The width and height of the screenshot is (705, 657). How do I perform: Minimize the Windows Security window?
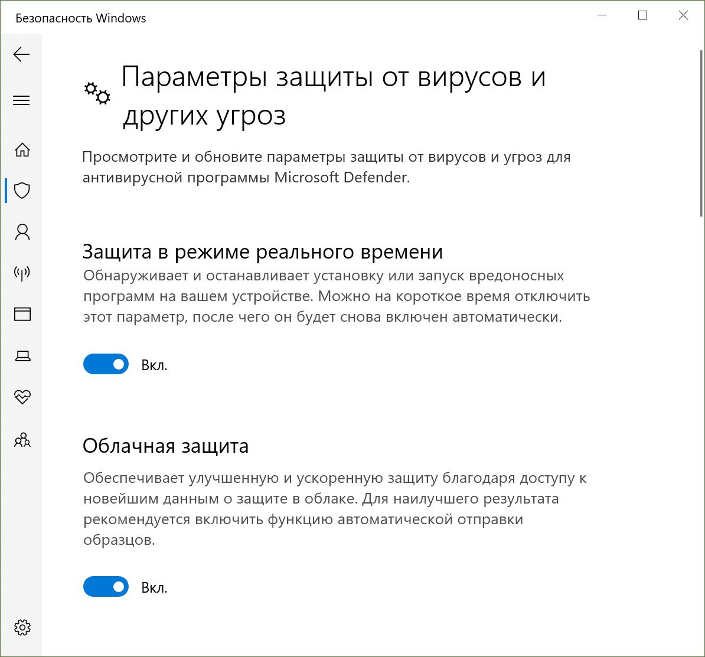coord(602,15)
